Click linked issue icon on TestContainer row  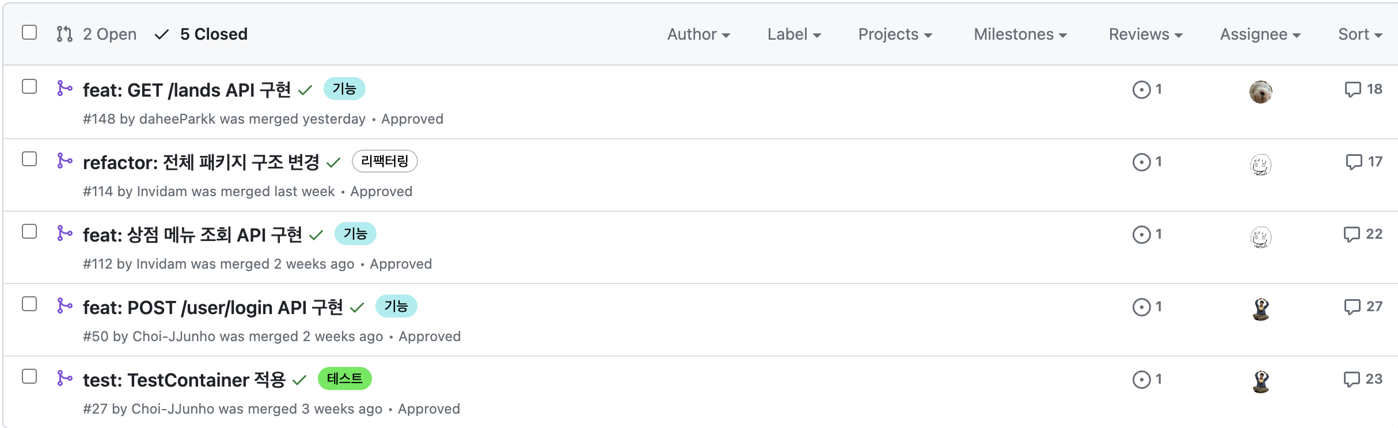click(1141, 380)
